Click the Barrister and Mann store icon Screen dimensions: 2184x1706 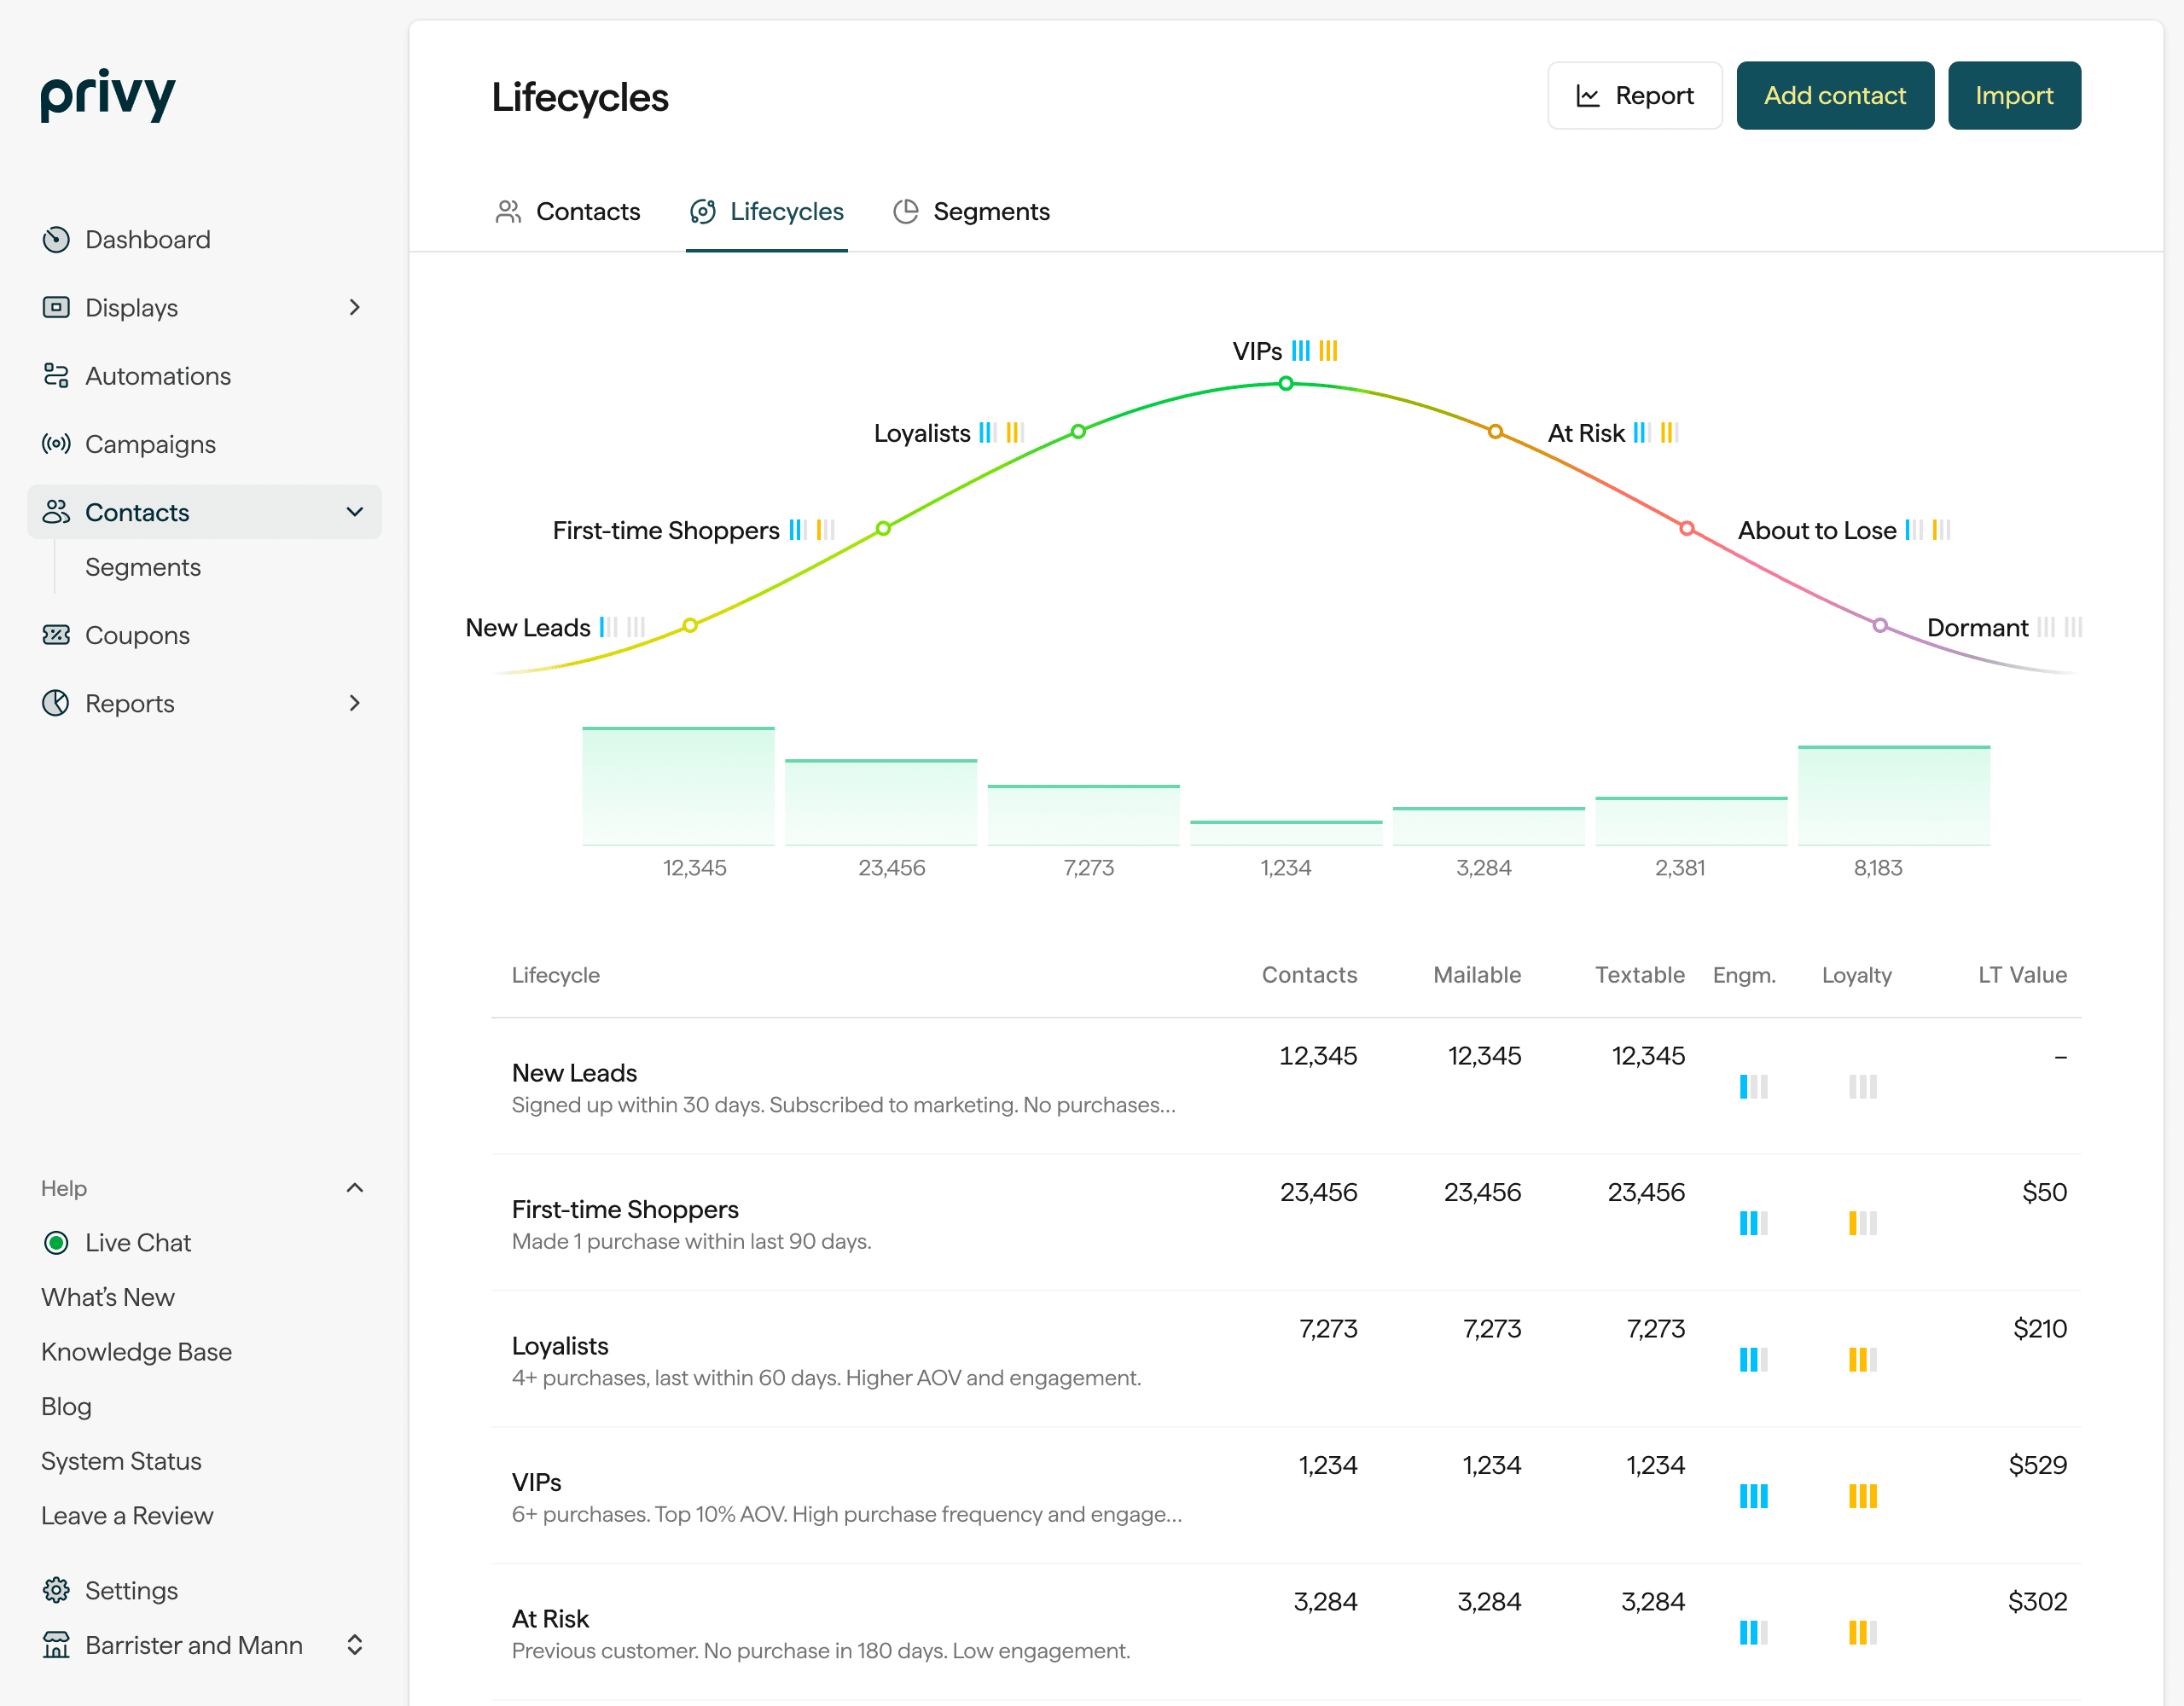point(56,1645)
